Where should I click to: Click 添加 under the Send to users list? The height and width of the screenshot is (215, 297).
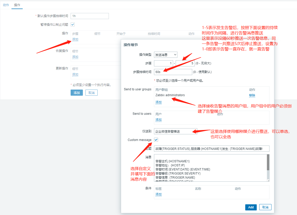[x=158, y=120]
